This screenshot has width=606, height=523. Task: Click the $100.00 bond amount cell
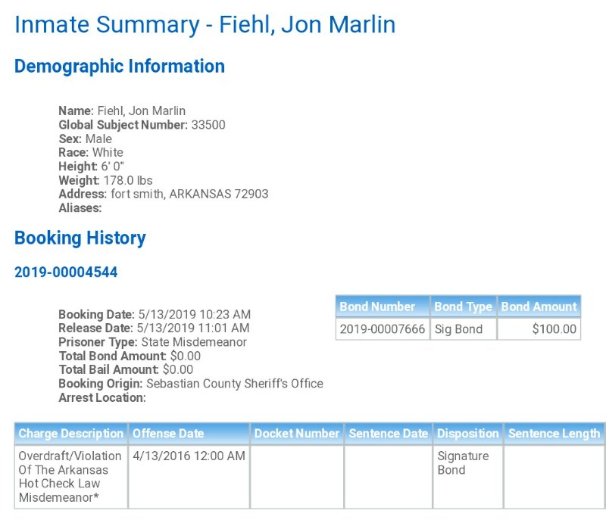tap(539, 329)
